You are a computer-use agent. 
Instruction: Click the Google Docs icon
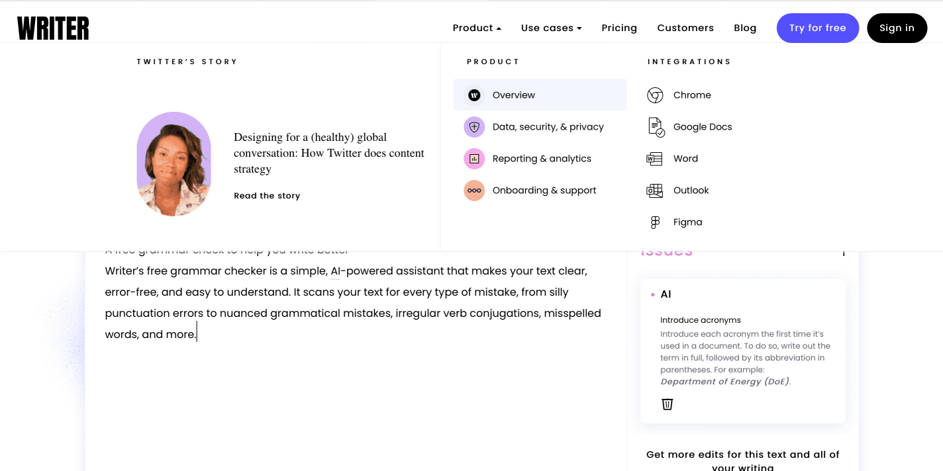656,127
